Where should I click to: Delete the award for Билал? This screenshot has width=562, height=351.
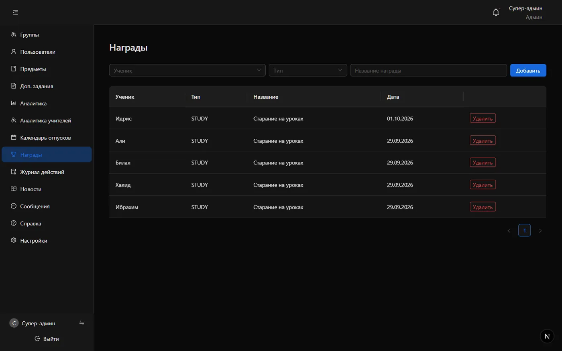click(x=483, y=162)
